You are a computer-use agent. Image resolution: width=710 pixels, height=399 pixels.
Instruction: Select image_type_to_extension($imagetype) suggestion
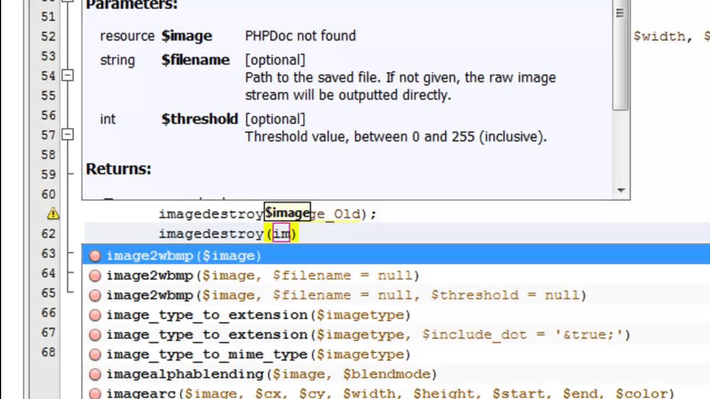click(396, 315)
